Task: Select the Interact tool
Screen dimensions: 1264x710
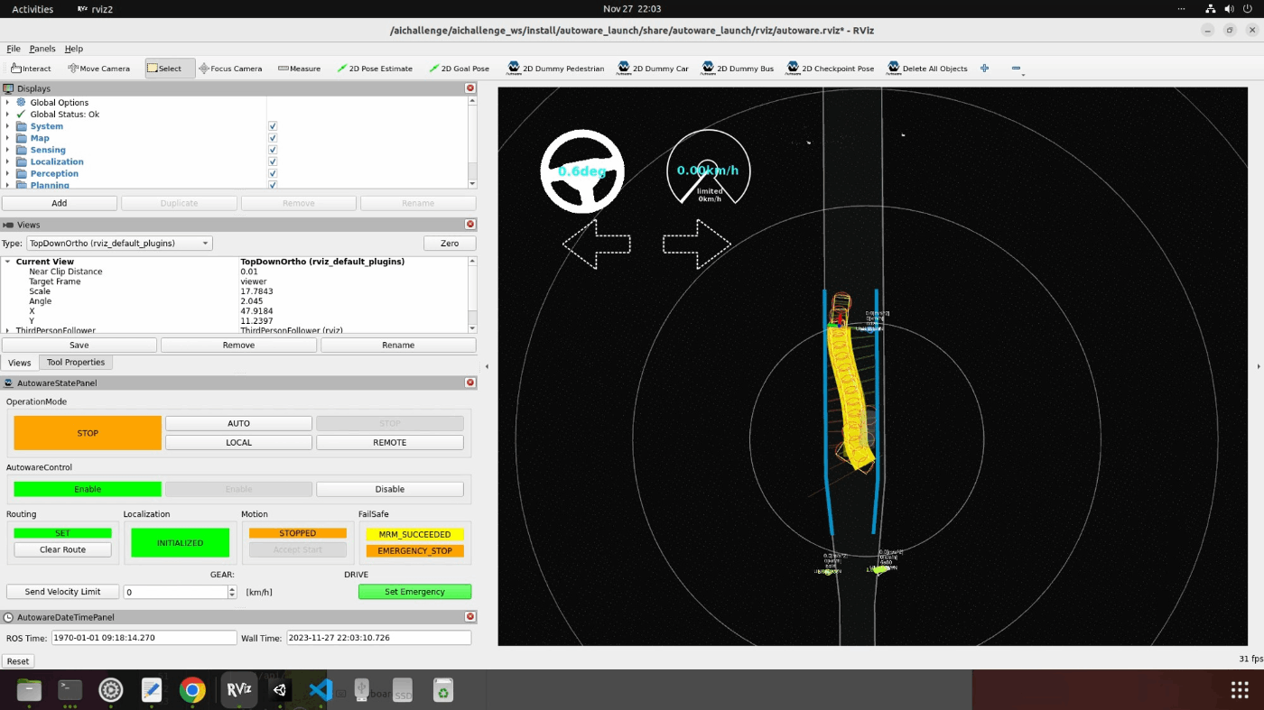Action: (32, 69)
